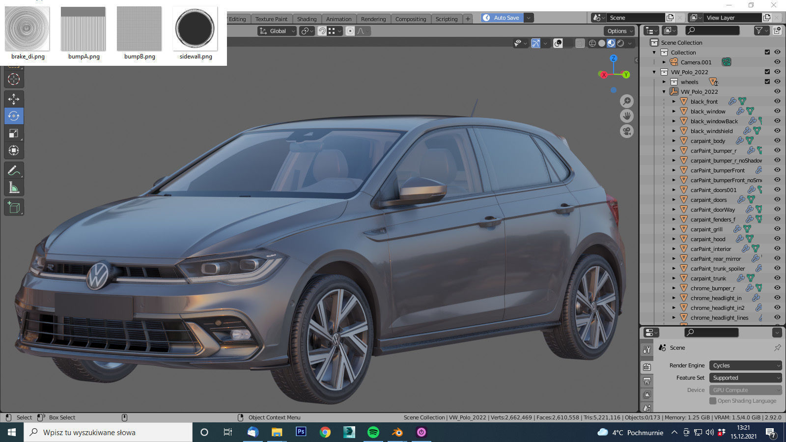Go to the Rendering workspace
Image resolution: width=786 pixels, height=442 pixels.
tap(373, 19)
